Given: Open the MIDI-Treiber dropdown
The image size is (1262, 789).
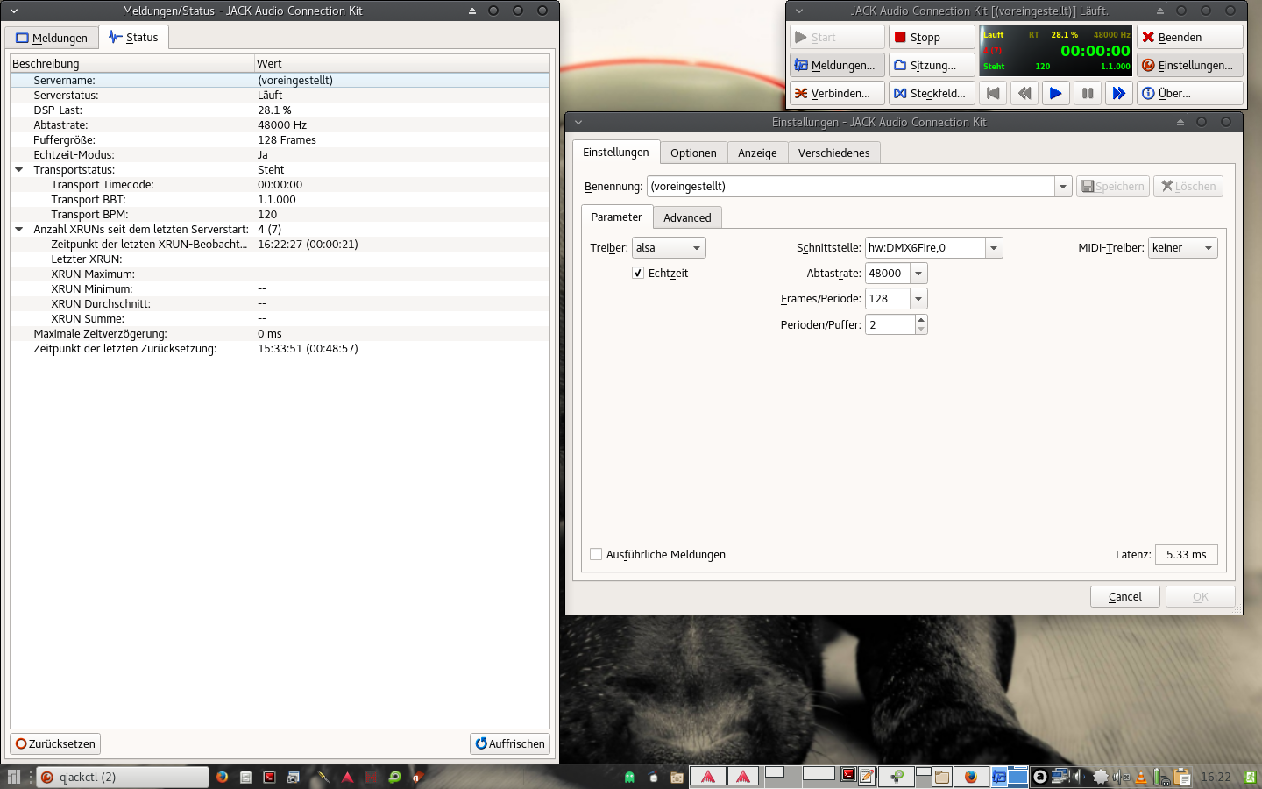Looking at the screenshot, I should tap(1182, 248).
